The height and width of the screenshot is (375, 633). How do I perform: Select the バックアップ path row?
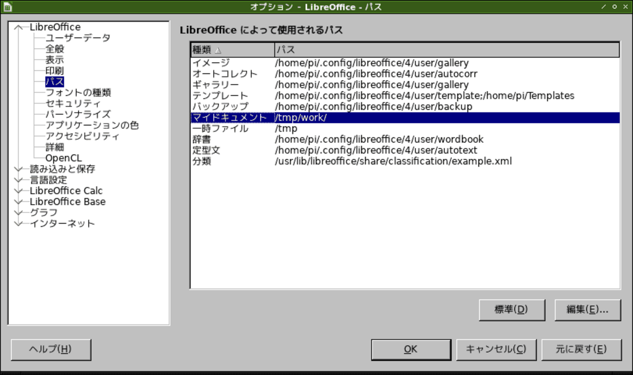405,107
